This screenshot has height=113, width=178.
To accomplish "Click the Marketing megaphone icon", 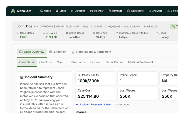I will [x=72, y=11].
